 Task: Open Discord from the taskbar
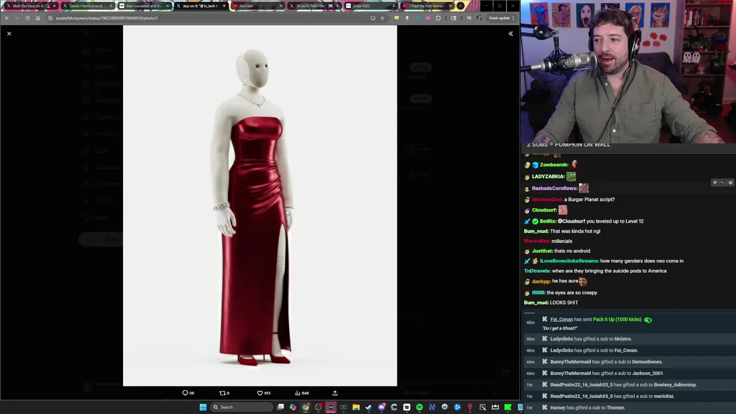(x=381, y=407)
